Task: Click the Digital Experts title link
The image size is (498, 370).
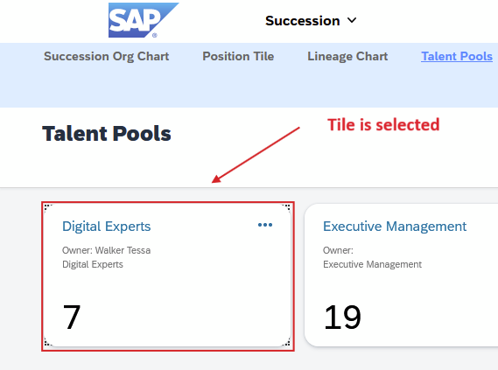Action: click(107, 227)
